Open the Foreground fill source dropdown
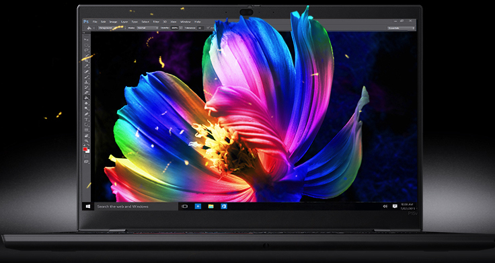This screenshot has width=495, height=263. (111, 28)
